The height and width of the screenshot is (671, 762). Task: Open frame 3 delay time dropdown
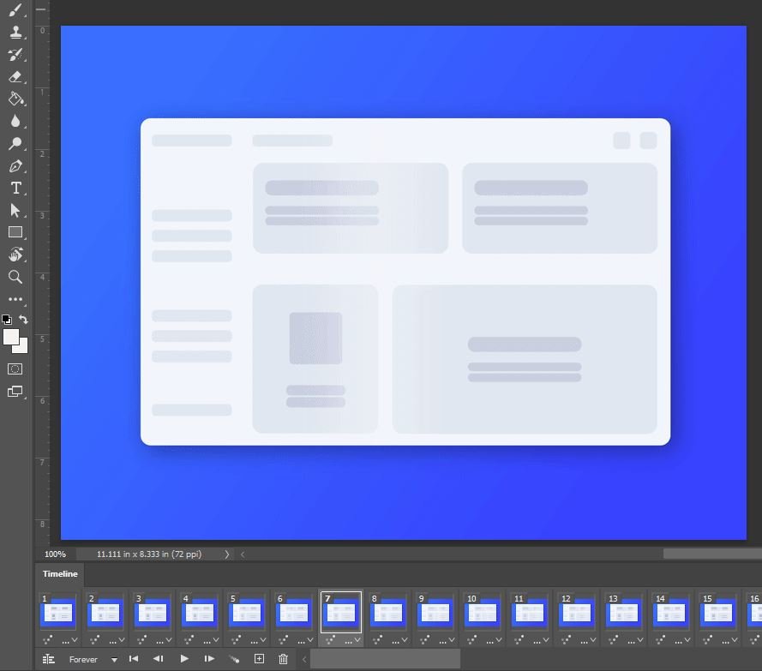pyautogui.click(x=164, y=641)
